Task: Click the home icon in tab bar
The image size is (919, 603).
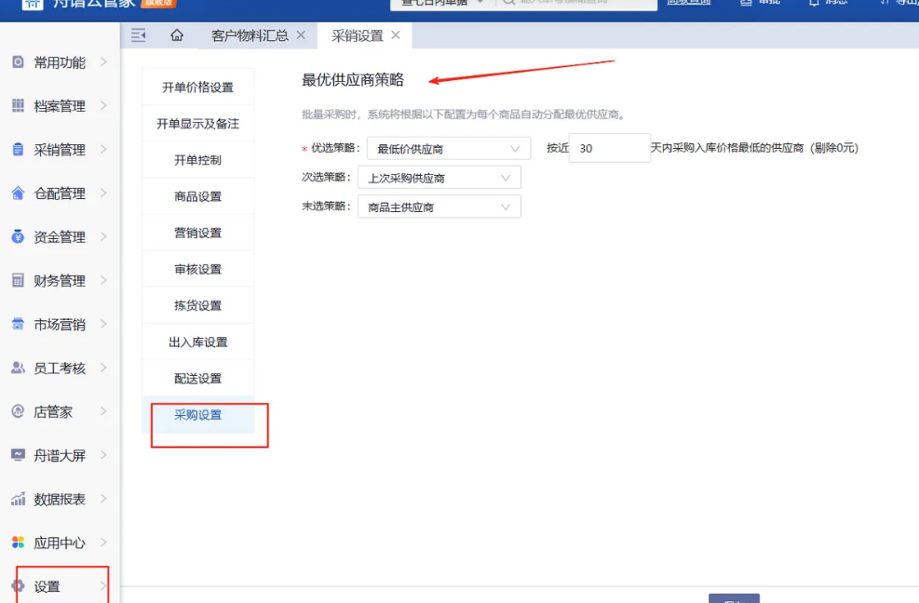Action: tap(177, 35)
